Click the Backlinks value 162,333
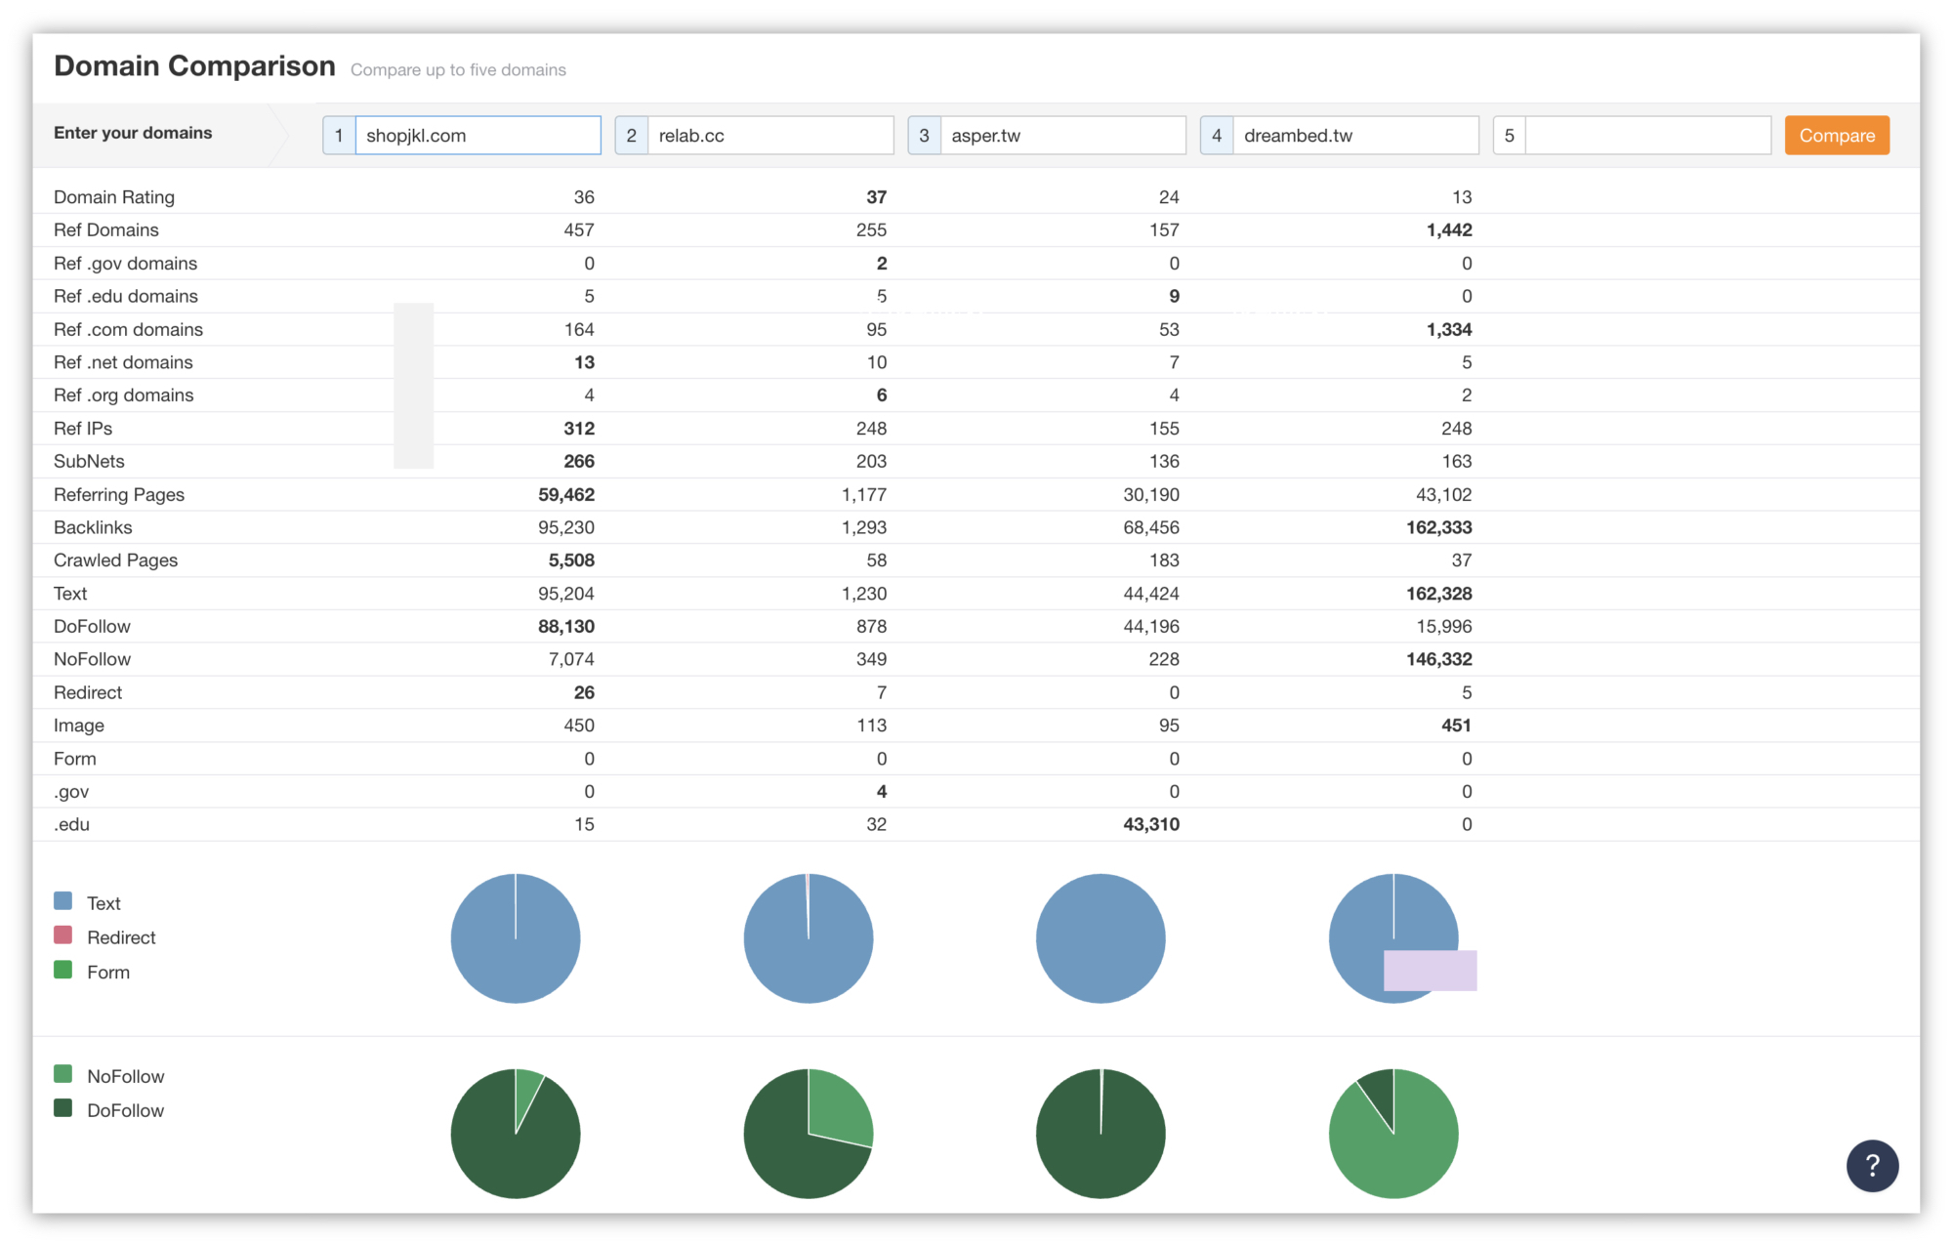The image size is (1953, 1245). pos(1438,527)
